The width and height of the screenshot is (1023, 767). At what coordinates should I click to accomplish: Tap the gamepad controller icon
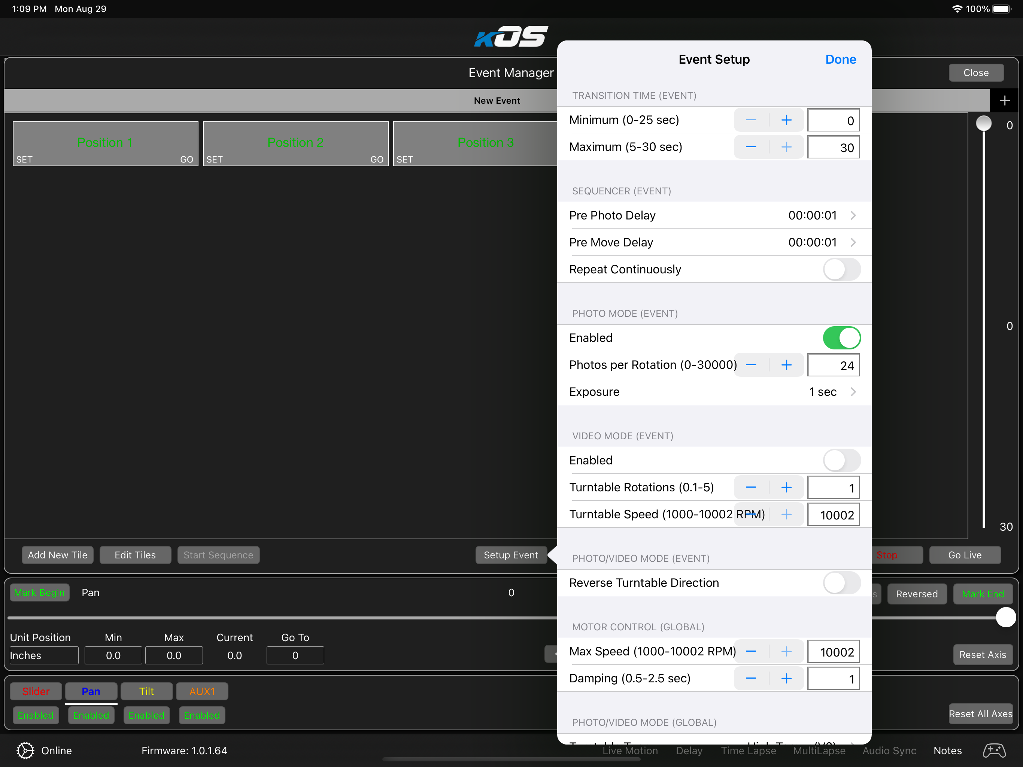tap(994, 751)
